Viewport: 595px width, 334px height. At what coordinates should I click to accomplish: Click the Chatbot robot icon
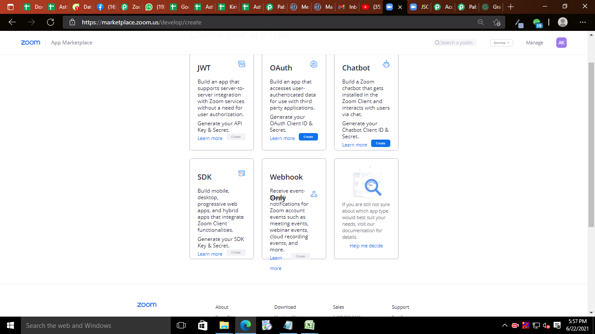[x=386, y=64]
